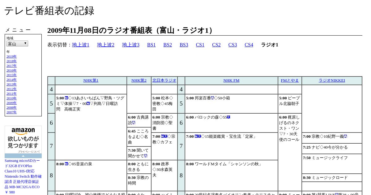This screenshot has height=195, width=371.
Task: Open the 2014年 year link
Action: tap(11, 80)
